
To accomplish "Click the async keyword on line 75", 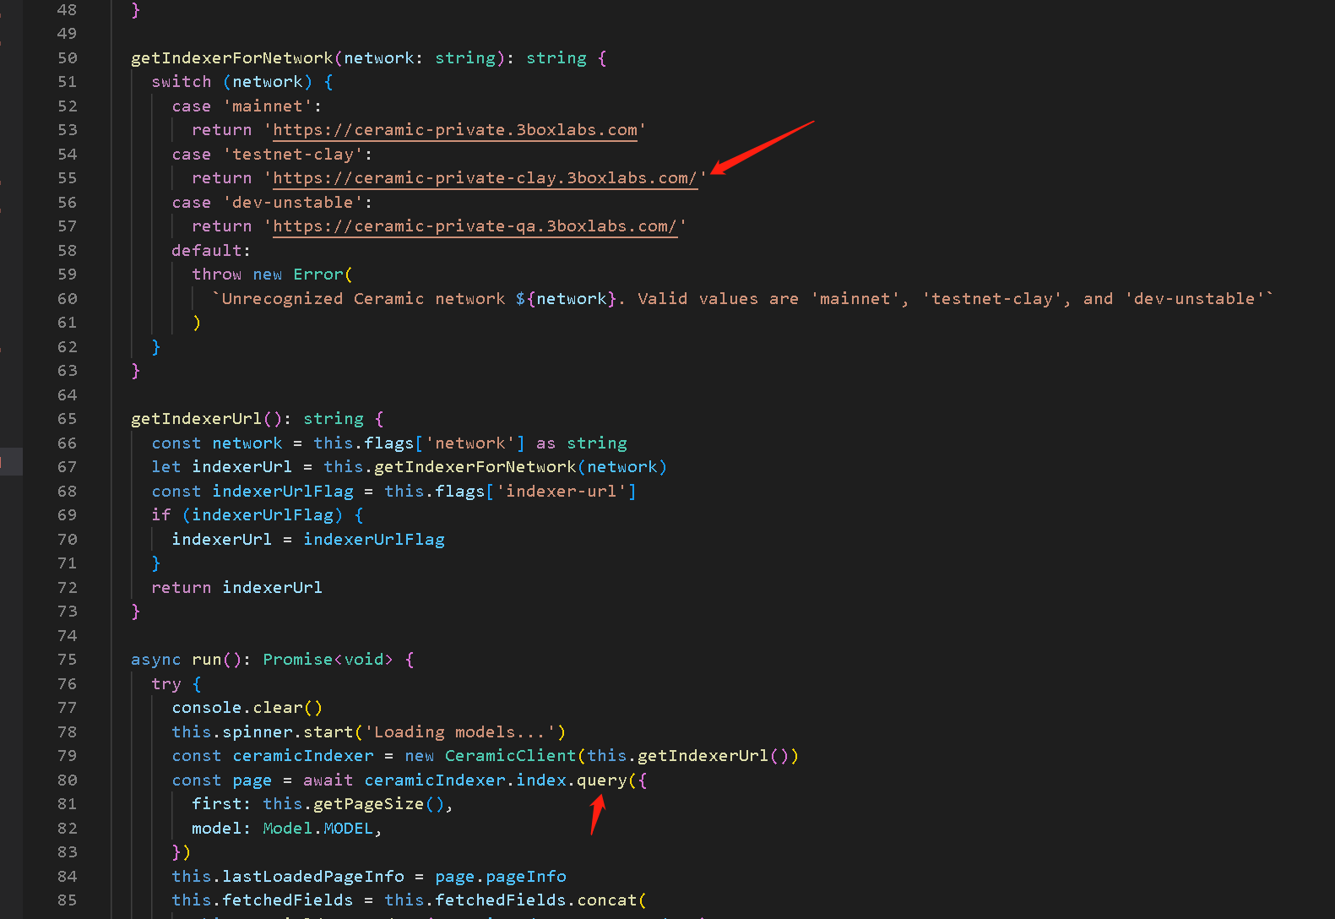I will coord(156,660).
